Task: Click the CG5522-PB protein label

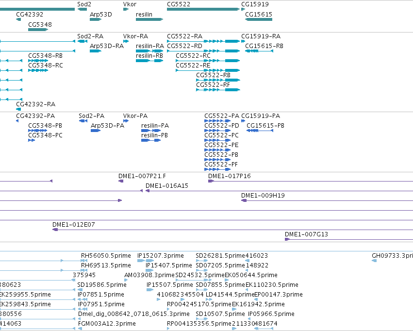Action: [221, 155]
